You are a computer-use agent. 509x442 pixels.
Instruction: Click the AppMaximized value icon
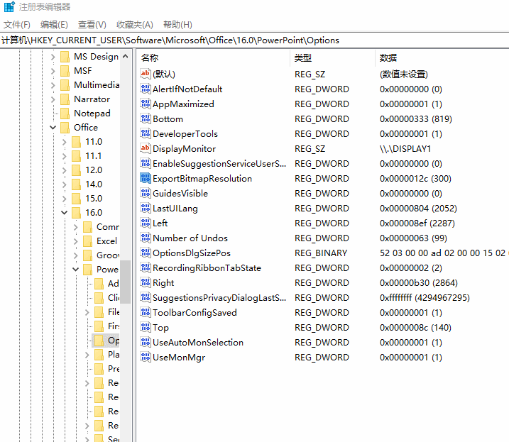pos(146,104)
